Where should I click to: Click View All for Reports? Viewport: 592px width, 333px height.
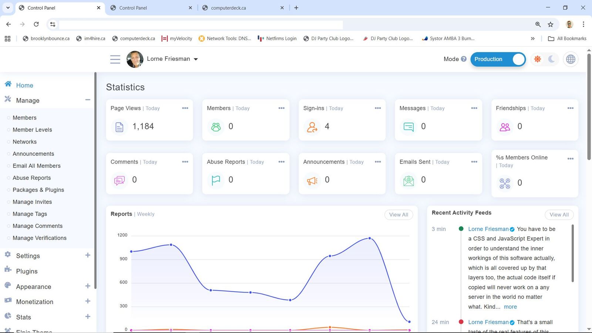pyautogui.click(x=398, y=215)
